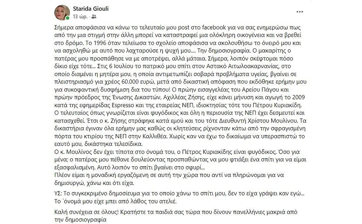Image resolution: width=362 pixels, height=224 pixels.
Task: Click the "13 ώρ." post timestamp
Action: point(80,17)
